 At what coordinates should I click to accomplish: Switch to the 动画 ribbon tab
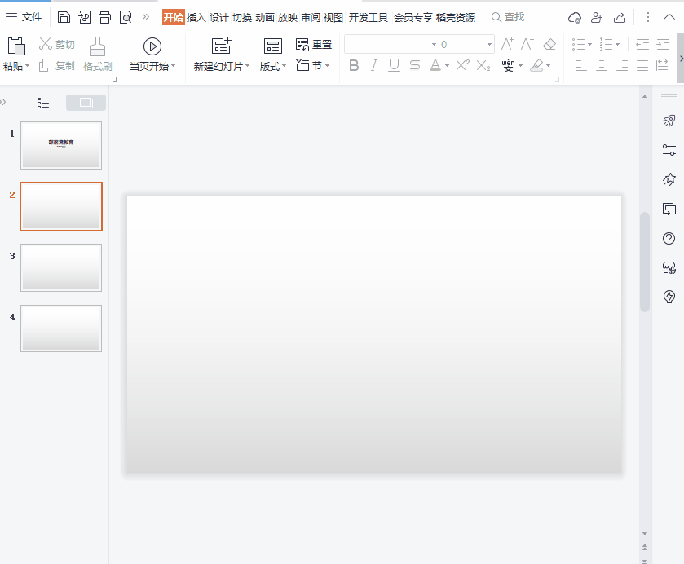265,17
